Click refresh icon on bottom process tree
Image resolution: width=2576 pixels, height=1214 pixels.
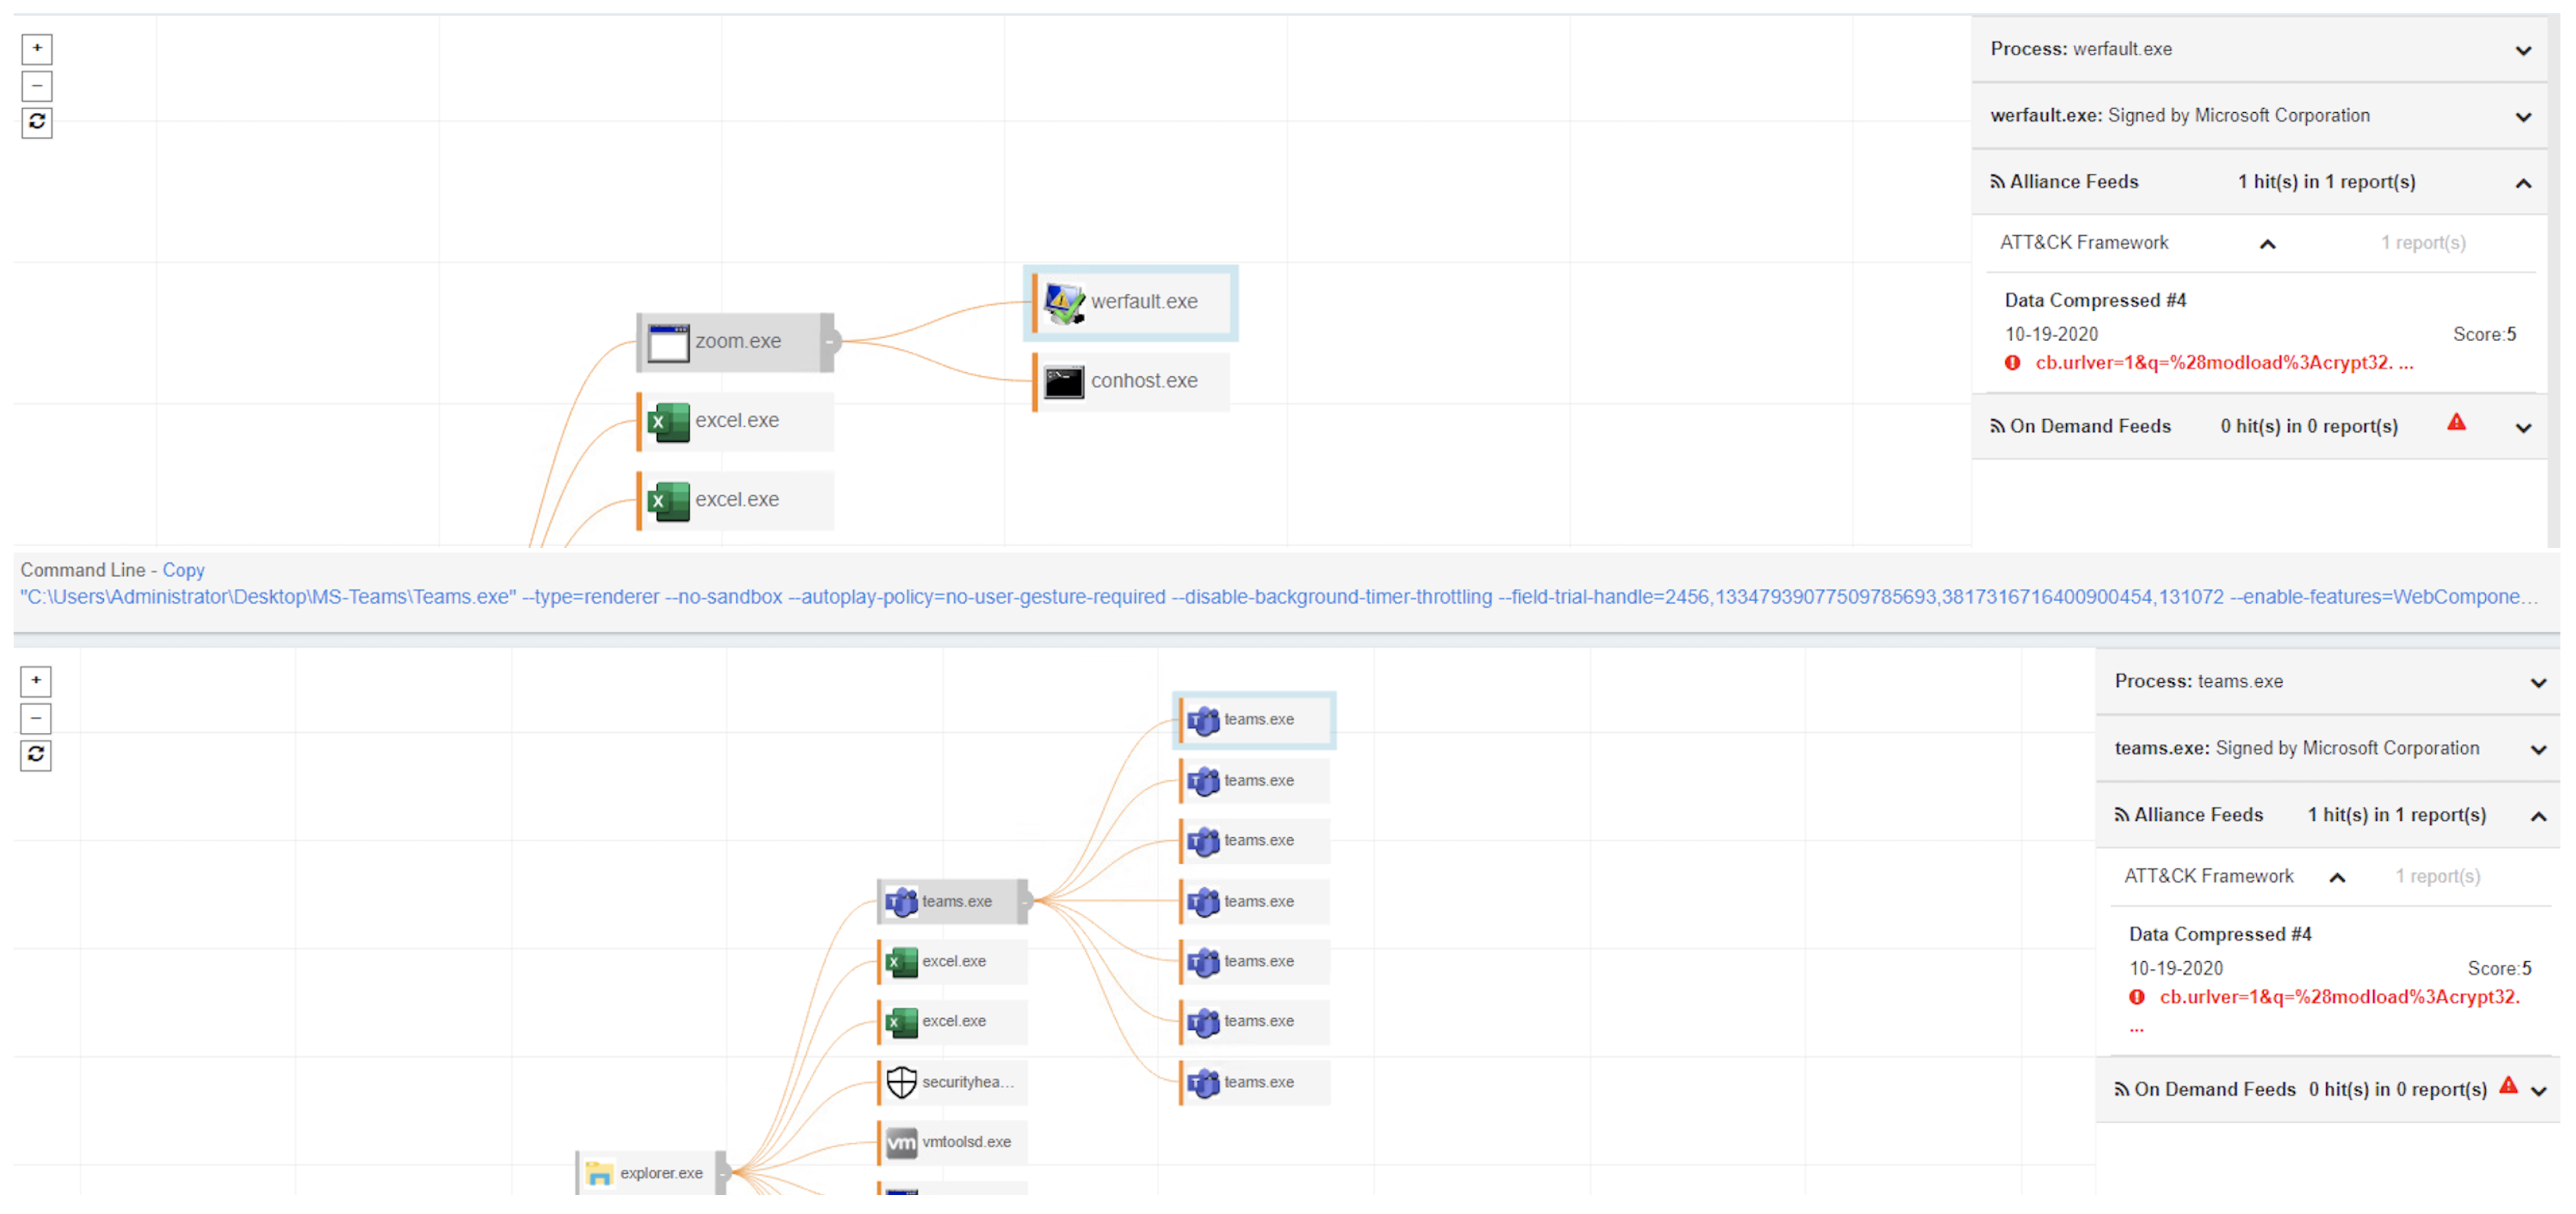36,755
